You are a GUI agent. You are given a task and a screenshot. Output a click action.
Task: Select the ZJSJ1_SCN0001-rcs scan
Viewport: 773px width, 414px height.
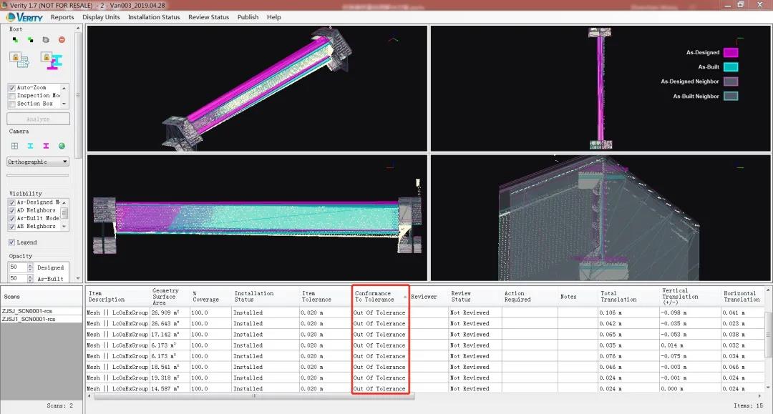tap(29, 319)
